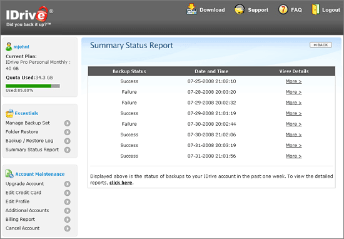Click arrow icon next to Summary Status Report
Screen dimensions: 344x239
[x=68, y=150]
